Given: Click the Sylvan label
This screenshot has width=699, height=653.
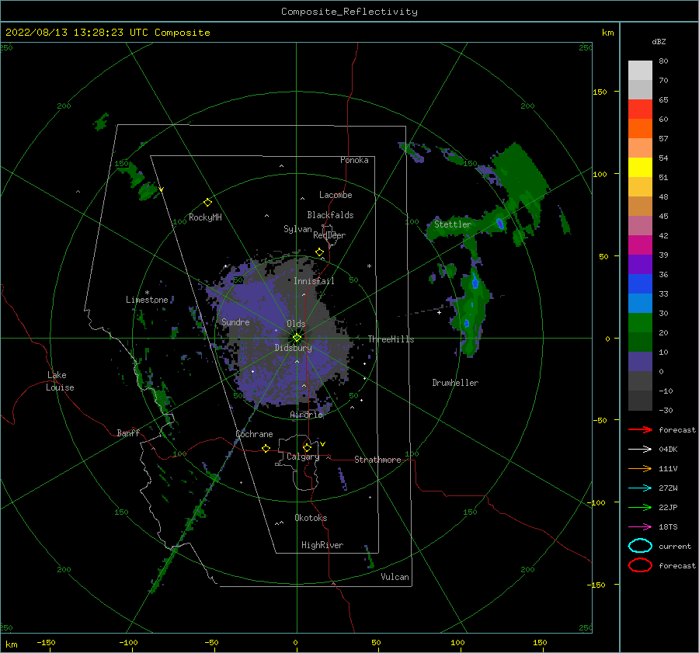Looking at the screenshot, I should coord(297,229).
